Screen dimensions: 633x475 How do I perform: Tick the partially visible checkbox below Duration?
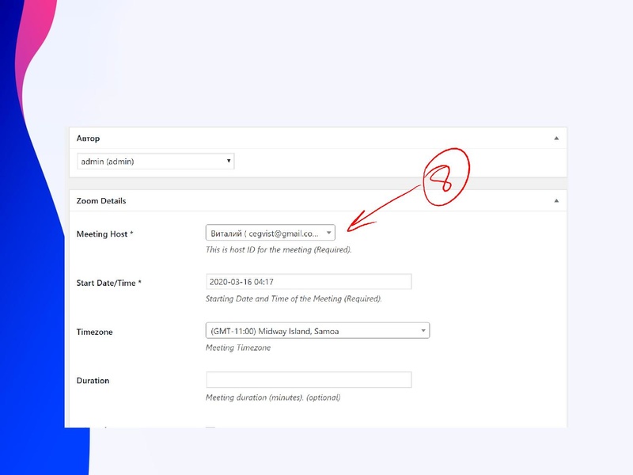(x=210, y=427)
